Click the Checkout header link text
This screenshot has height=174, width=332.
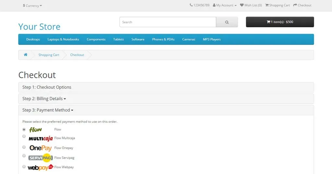coord(304,5)
